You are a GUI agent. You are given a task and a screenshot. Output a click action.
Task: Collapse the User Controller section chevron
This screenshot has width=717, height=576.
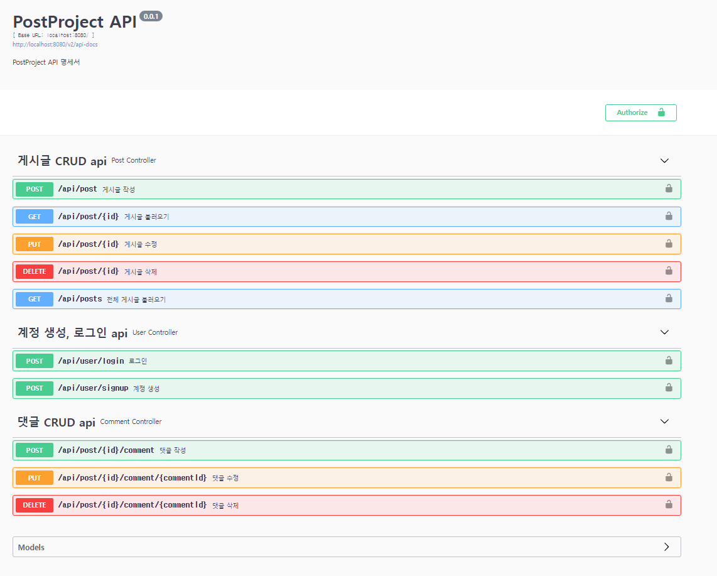(664, 332)
